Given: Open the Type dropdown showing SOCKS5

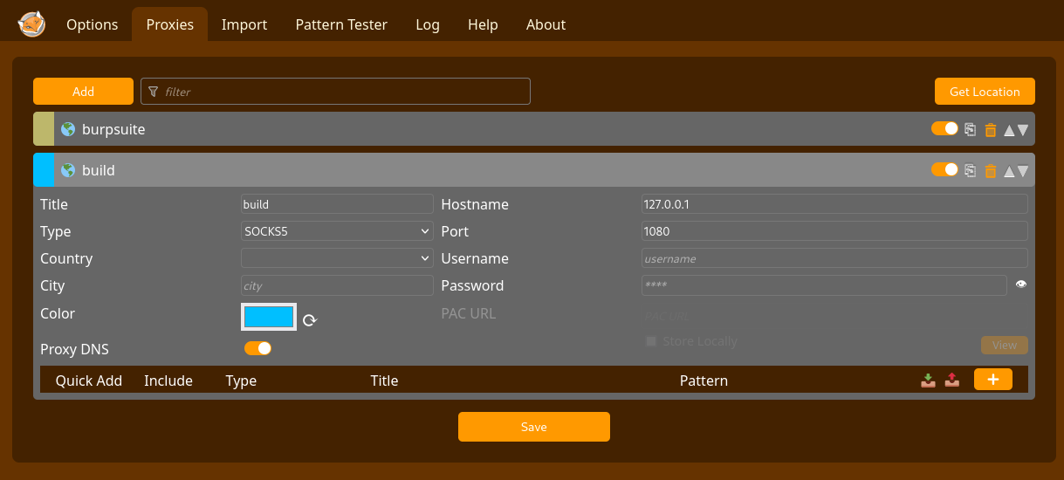Looking at the screenshot, I should tap(337, 231).
